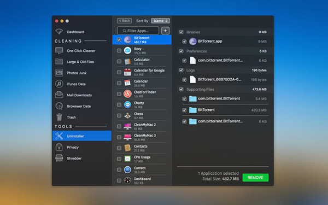Click the CPU Usage app icon

[x=127, y=159]
